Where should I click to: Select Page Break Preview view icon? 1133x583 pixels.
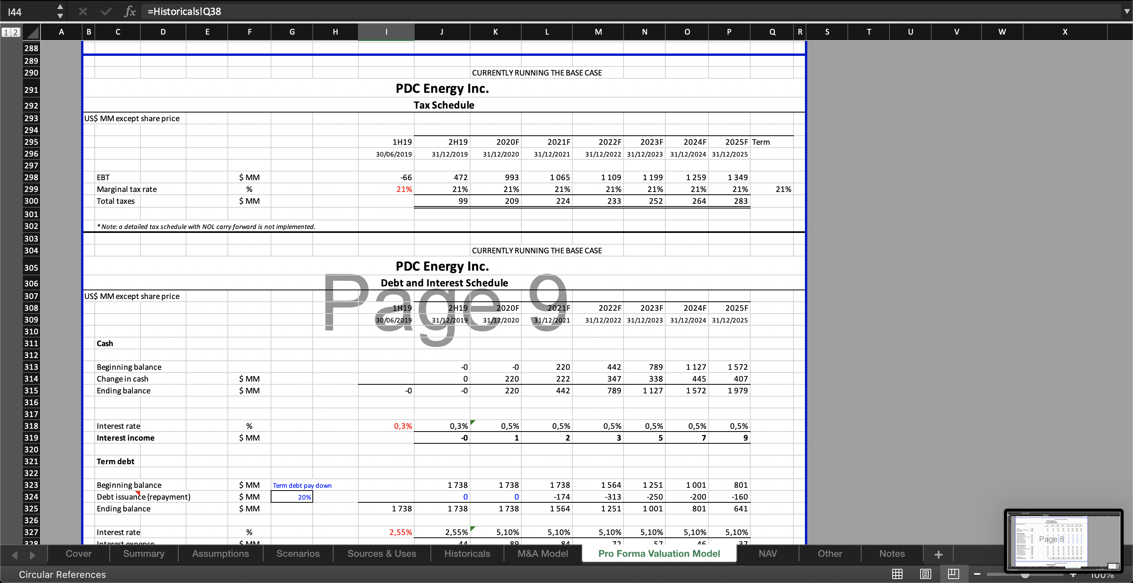954,574
